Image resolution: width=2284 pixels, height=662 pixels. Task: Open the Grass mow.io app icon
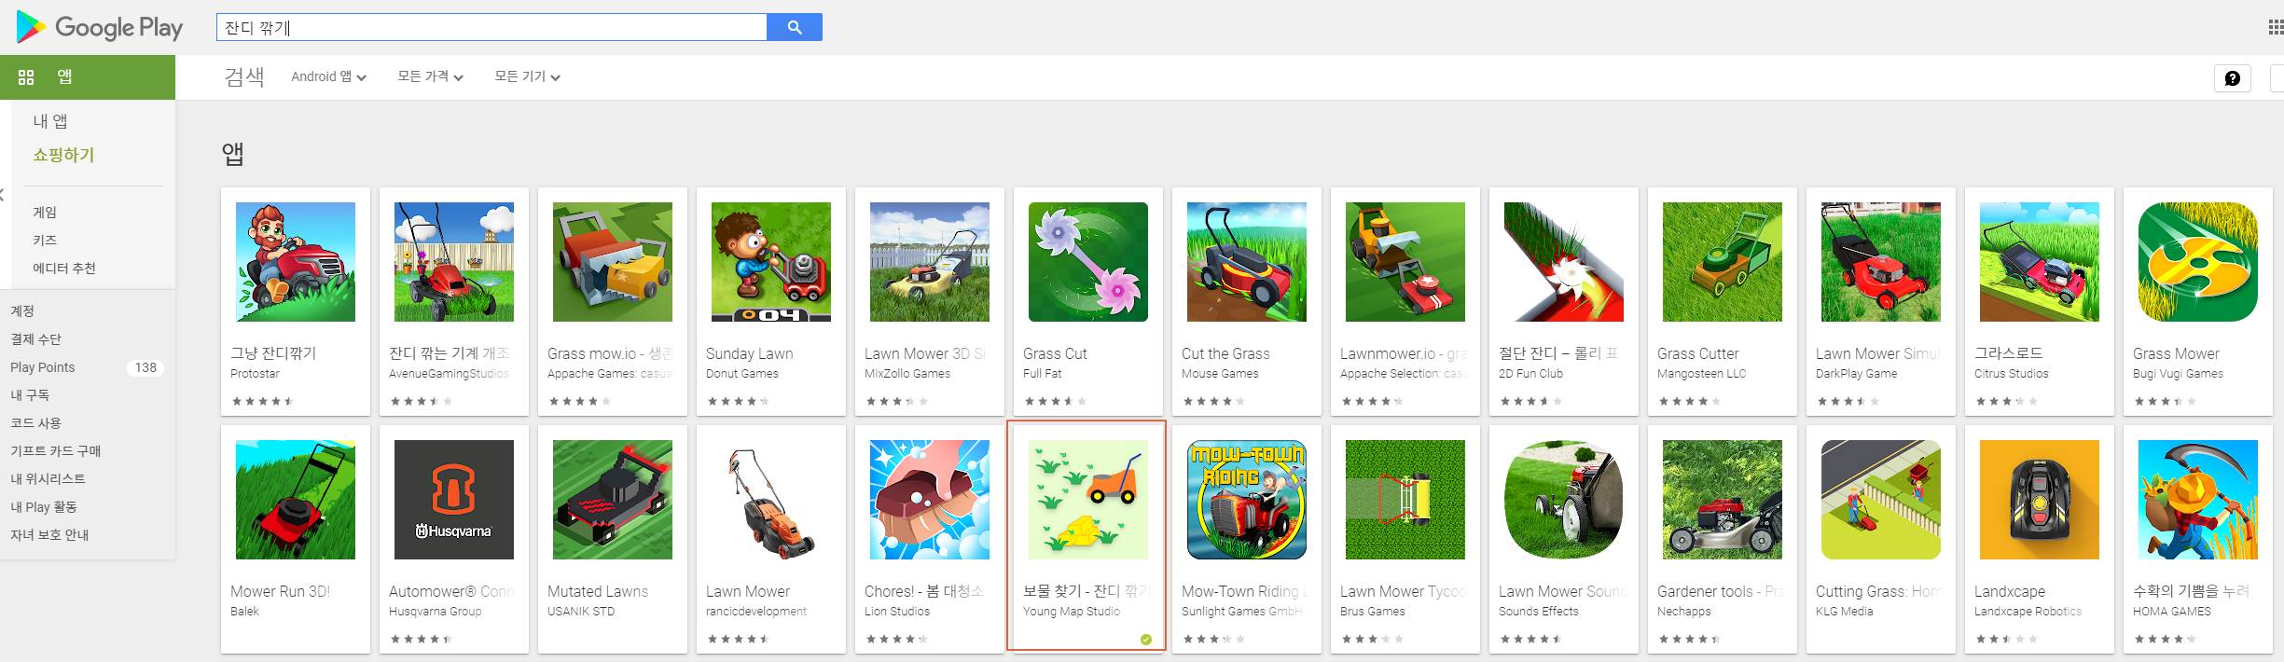613,262
